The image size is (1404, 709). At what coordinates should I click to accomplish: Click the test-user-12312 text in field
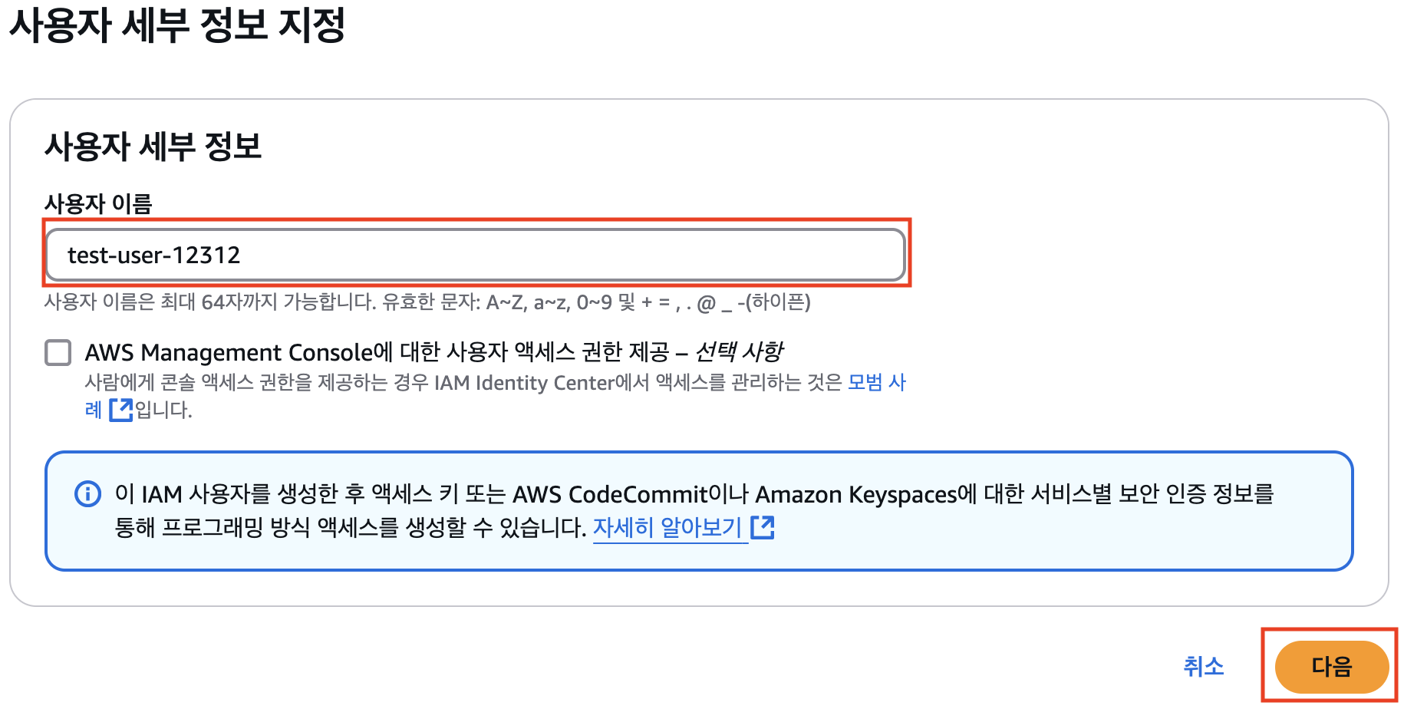(x=154, y=255)
